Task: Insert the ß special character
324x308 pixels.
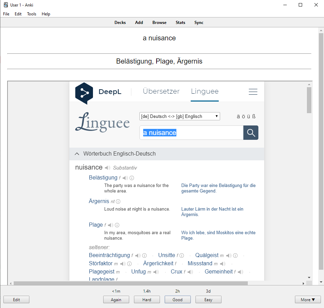Action: coord(254,116)
